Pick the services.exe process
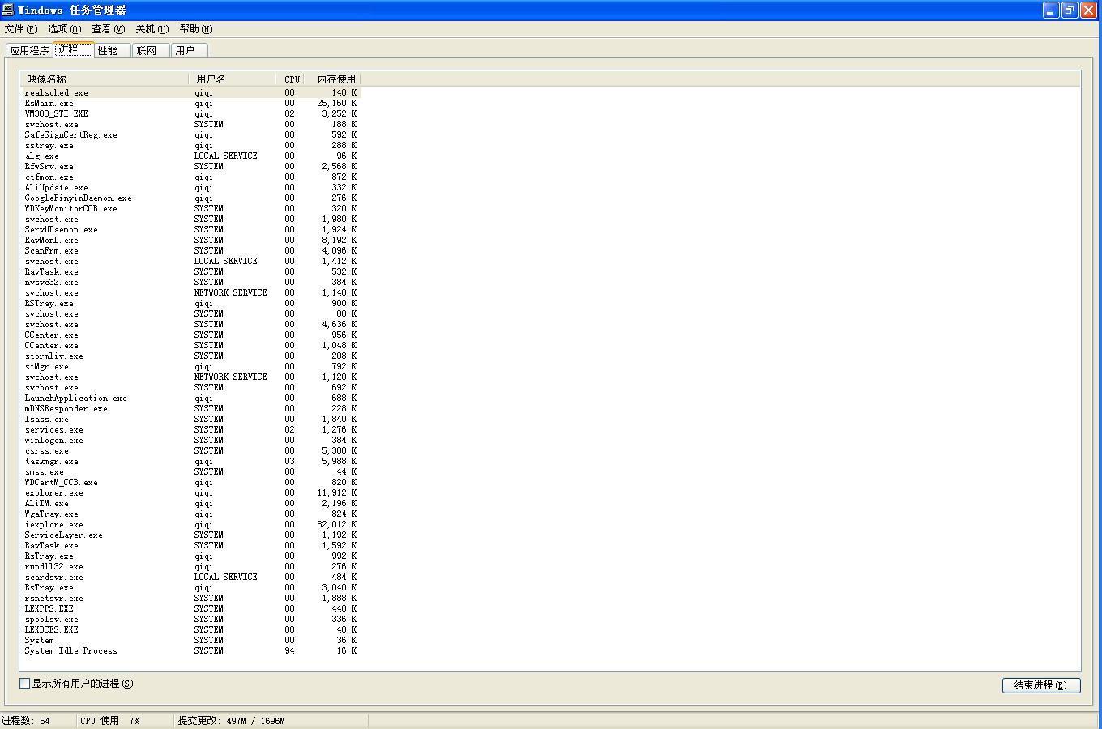The height and width of the screenshot is (729, 1102). pyautogui.click(x=190, y=430)
